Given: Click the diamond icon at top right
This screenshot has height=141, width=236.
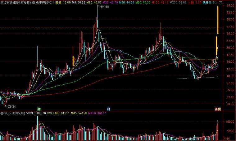Looking at the screenshot, I should (x=216, y=2).
